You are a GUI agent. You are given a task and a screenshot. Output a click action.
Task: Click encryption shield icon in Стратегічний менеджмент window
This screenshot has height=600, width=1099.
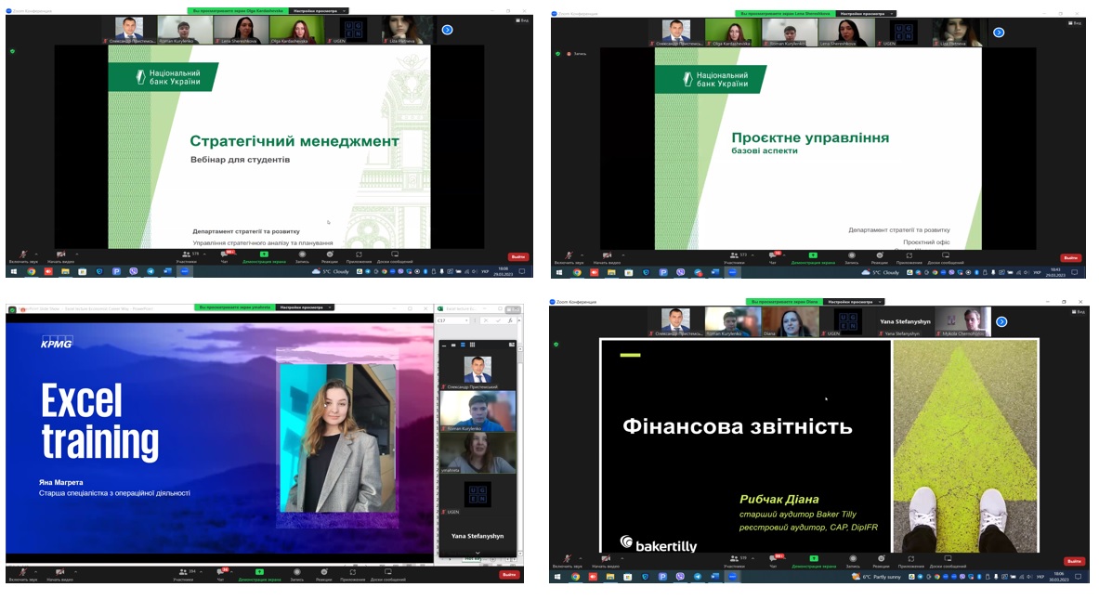click(x=12, y=51)
